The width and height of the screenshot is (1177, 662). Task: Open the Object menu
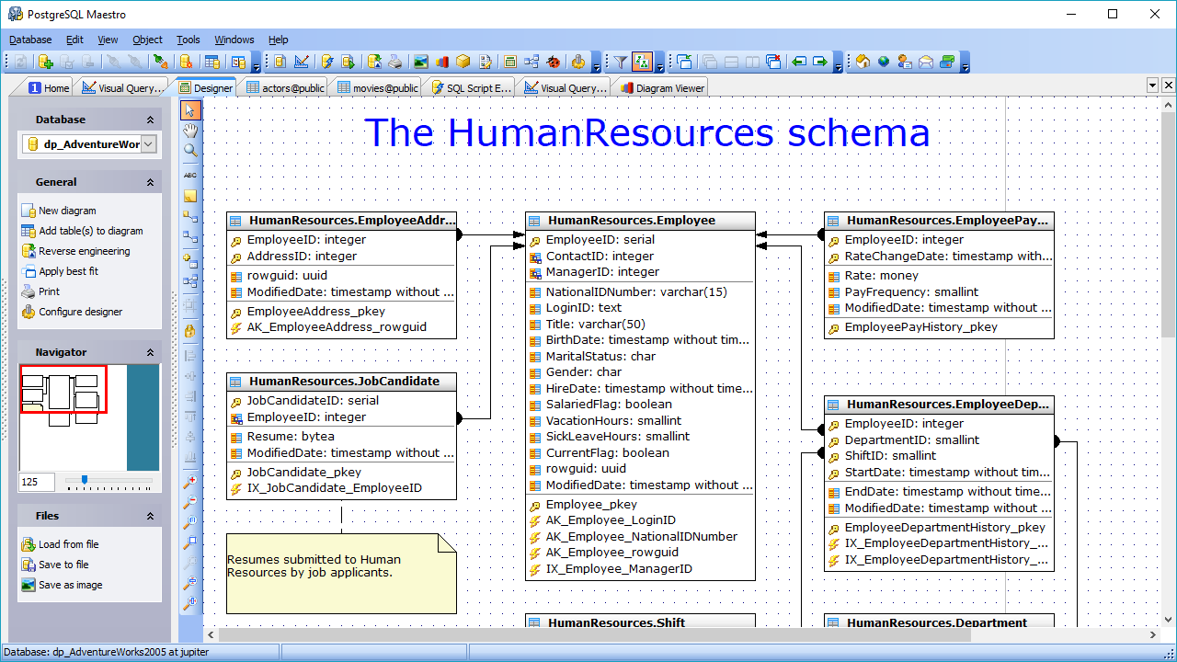[x=147, y=40]
